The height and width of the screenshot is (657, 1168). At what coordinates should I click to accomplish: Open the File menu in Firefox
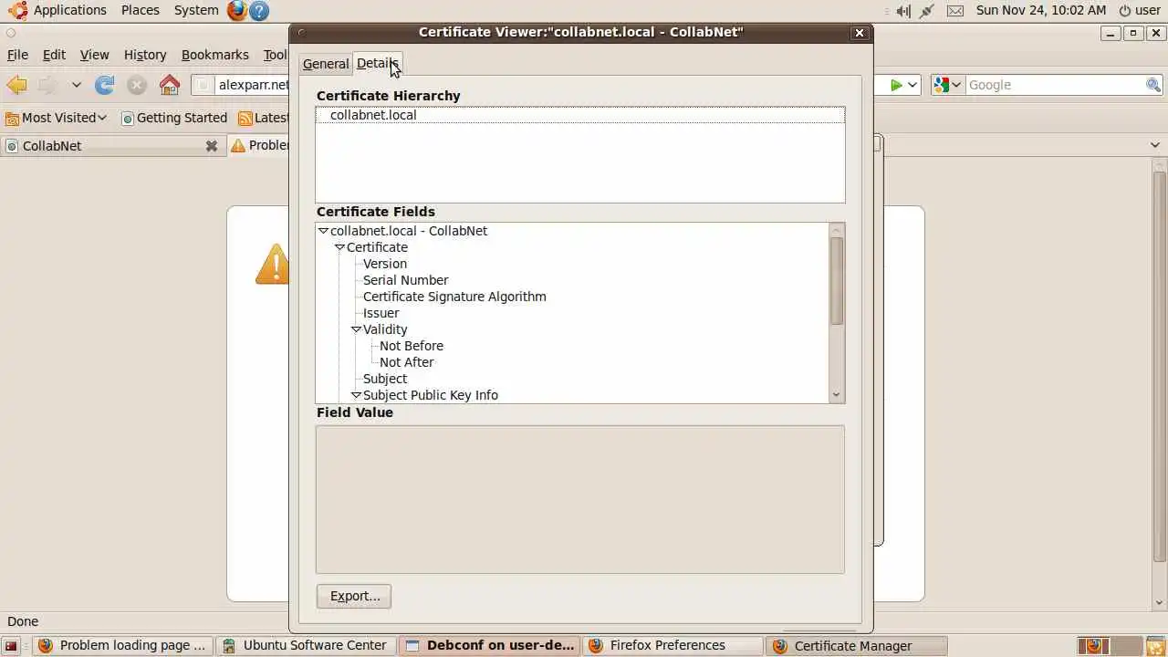point(17,55)
